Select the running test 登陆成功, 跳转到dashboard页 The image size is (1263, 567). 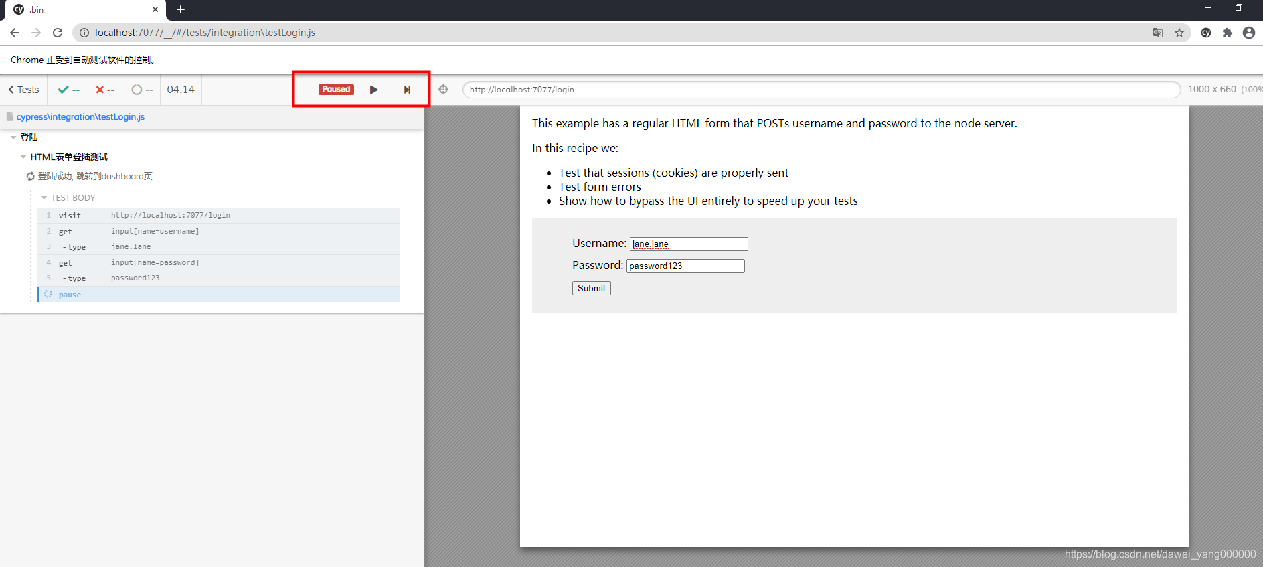(95, 176)
